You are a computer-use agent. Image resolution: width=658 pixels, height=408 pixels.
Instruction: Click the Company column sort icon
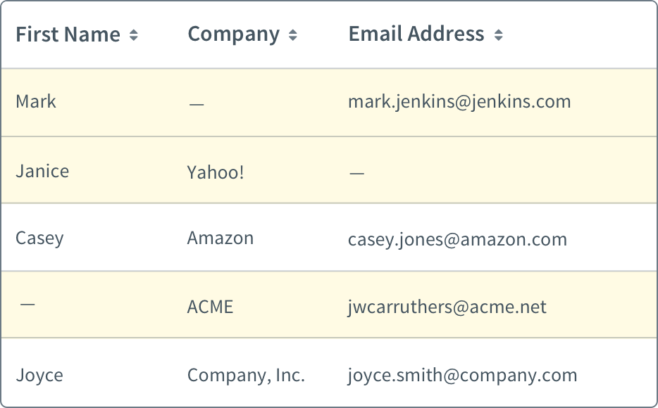point(293,34)
